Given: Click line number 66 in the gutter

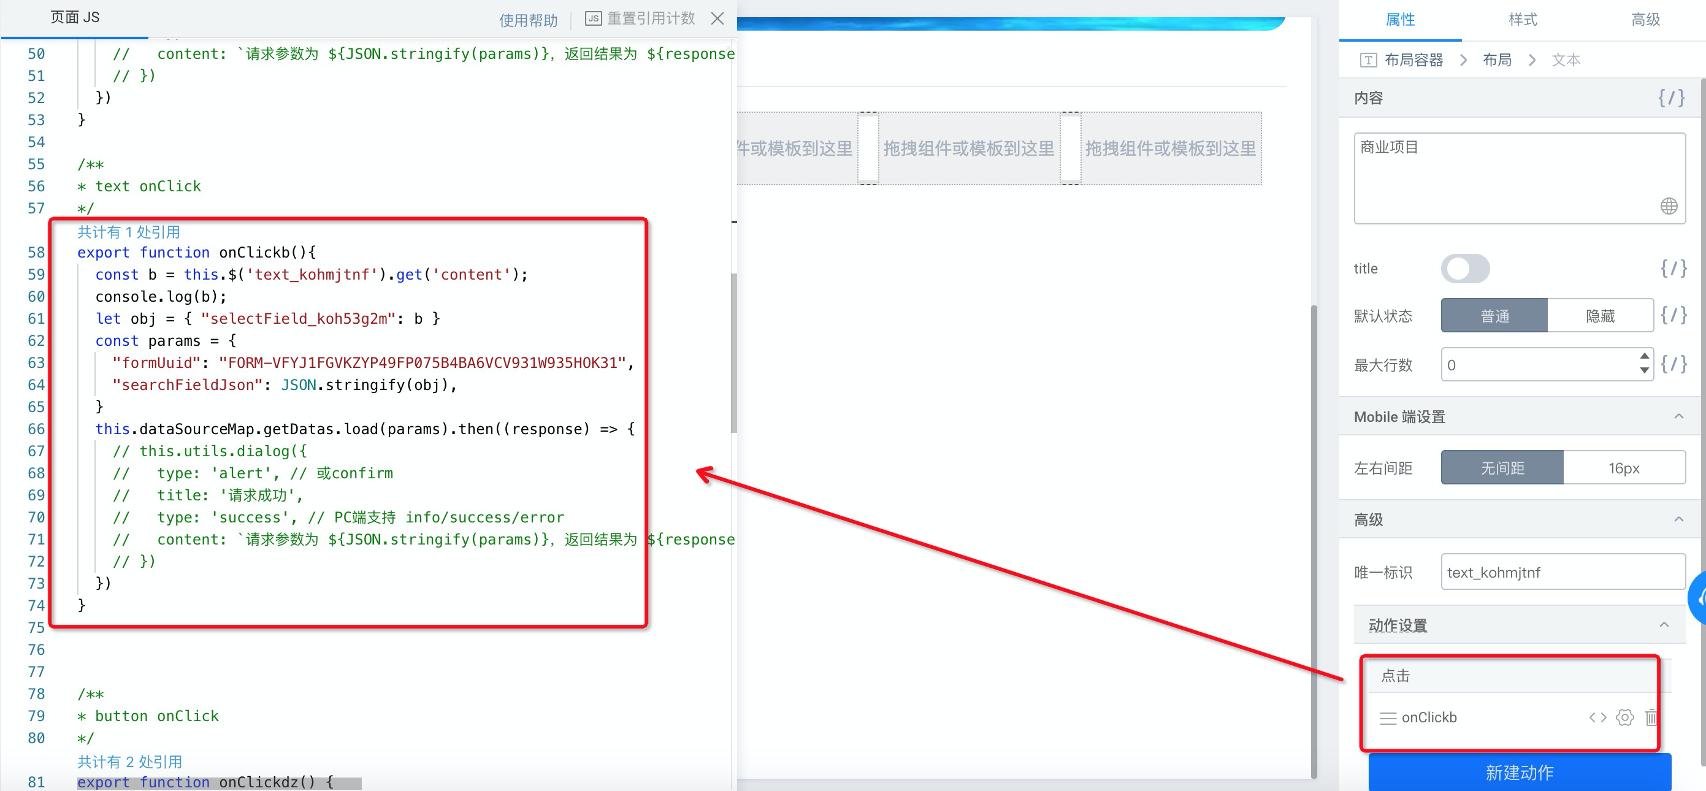Looking at the screenshot, I should coord(36,429).
